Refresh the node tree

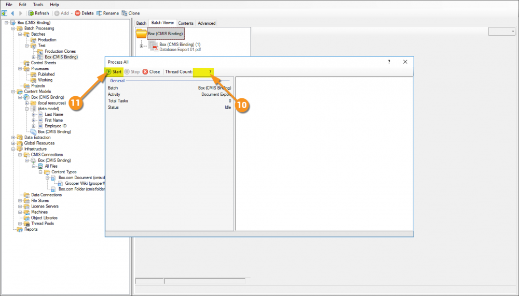pos(38,13)
